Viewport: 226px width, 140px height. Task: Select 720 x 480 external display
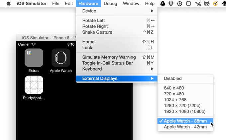[185, 94]
